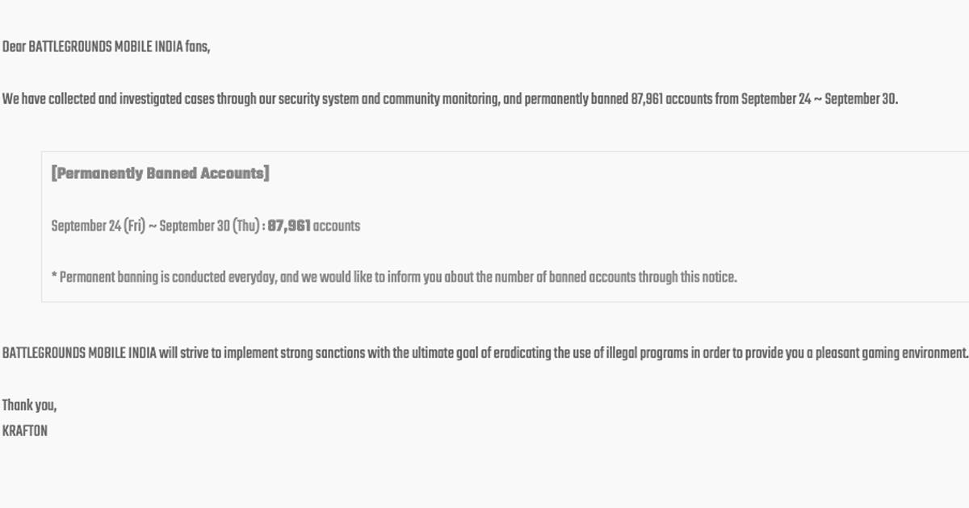Click the phrase "security system"
The image size is (969, 508).
pyautogui.click(x=318, y=100)
